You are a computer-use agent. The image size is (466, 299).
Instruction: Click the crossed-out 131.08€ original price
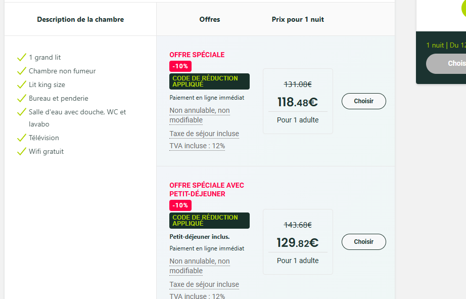(298, 84)
